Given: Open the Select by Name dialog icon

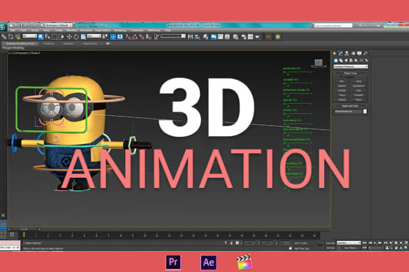Looking at the screenshot, I should (x=48, y=37).
